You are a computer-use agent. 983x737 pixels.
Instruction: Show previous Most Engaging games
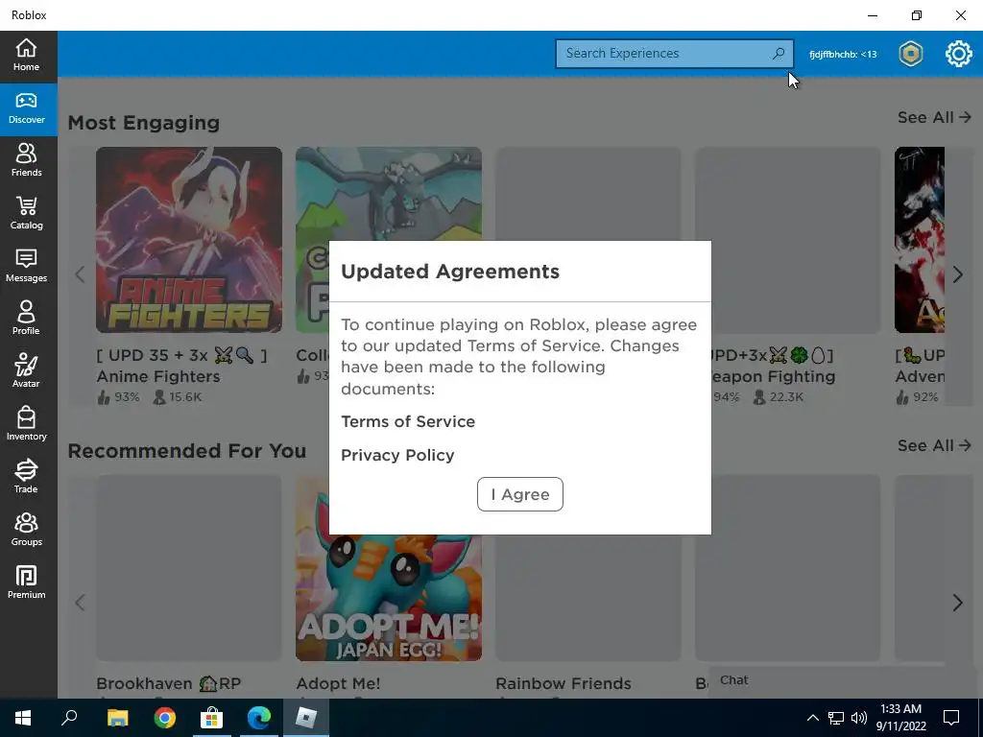pyautogui.click(x=80, y=273)
